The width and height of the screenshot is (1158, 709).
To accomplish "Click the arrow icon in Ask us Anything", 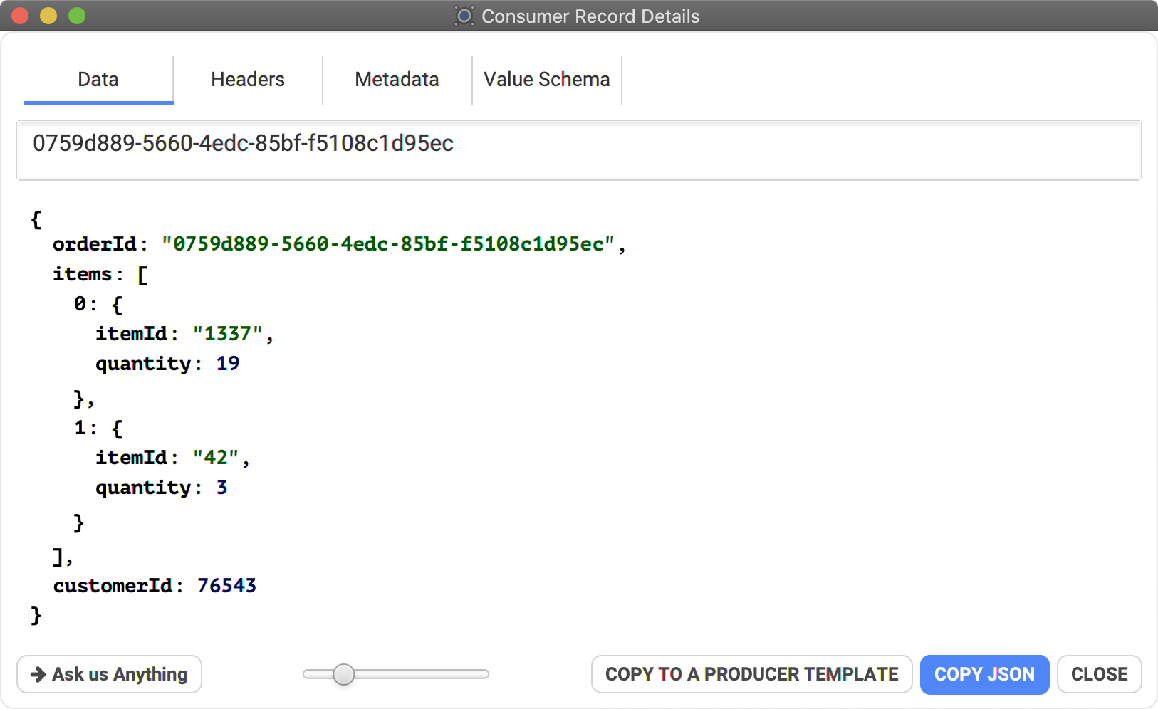I will click(x=38, y=674).
